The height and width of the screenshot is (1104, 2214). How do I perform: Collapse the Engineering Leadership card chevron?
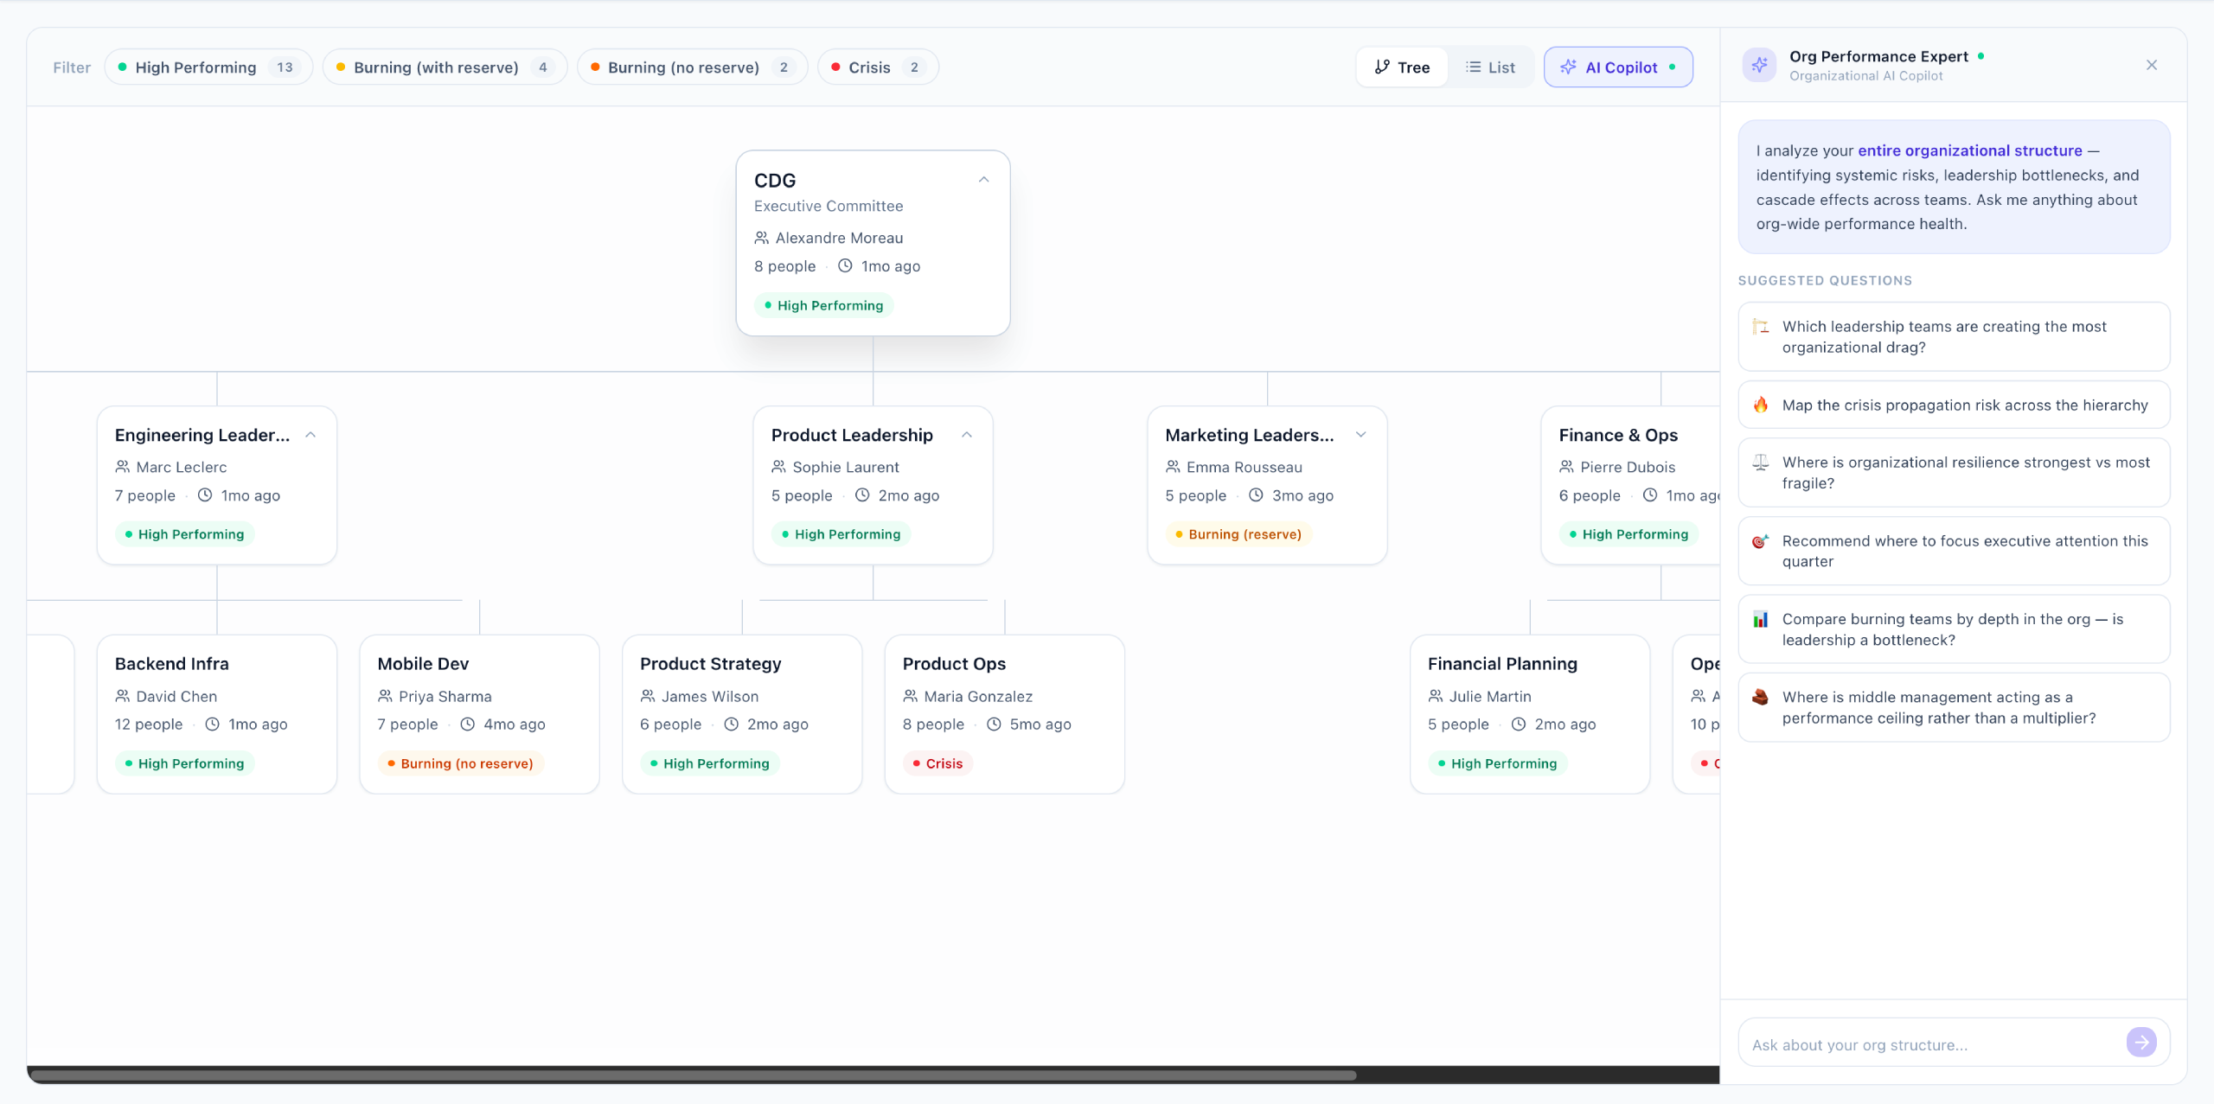pyautogui.click(x=310, y=435)
